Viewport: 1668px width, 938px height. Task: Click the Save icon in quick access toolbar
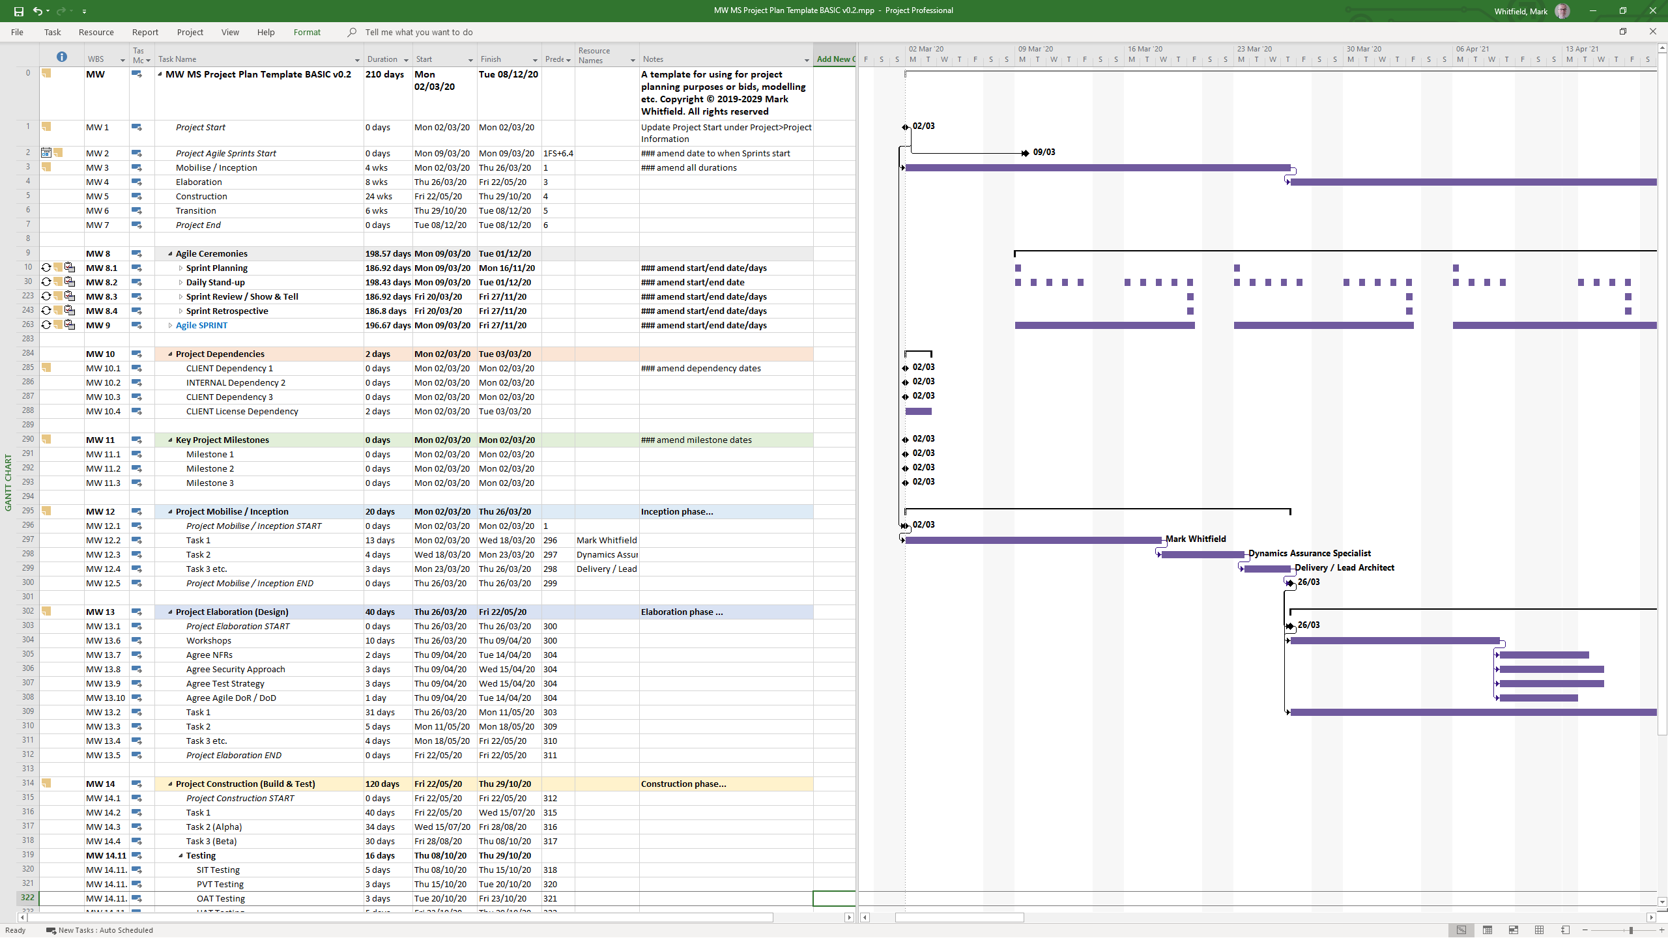pyautogui.click(x=18, y=11)
